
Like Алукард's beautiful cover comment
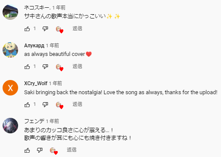(x=27, y=67)
